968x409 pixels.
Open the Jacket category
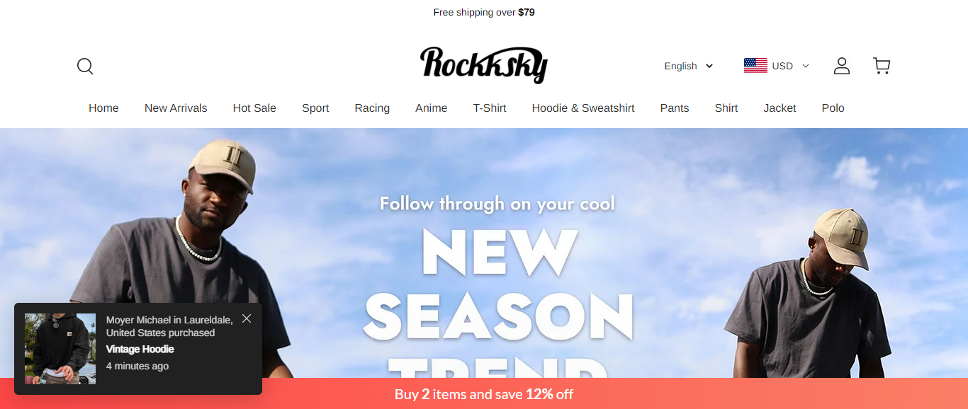point(780,108)
